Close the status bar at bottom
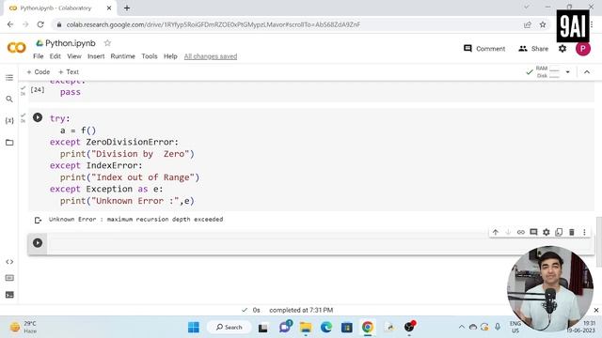Screen dimensions: 602x338 tap(596, 310)
